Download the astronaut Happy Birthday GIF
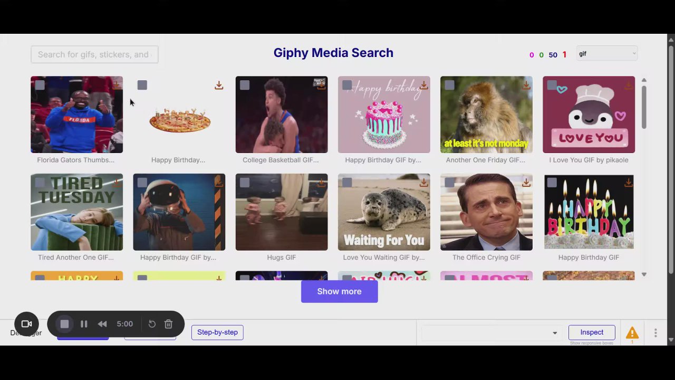Screen dimensions: 675x380 (219, 183)
